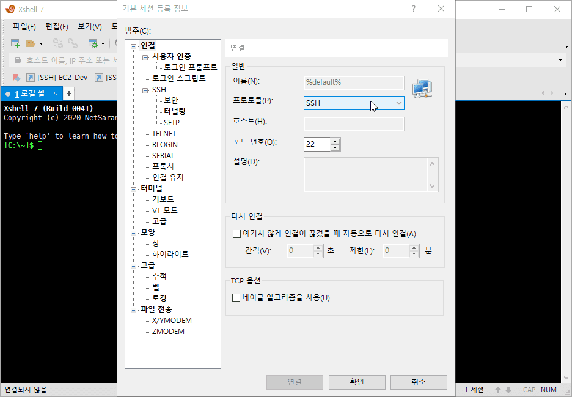Open the 프로토콜 SSH dropdown
The height and width of the screenshot is (397, 572).
point(354,103)
